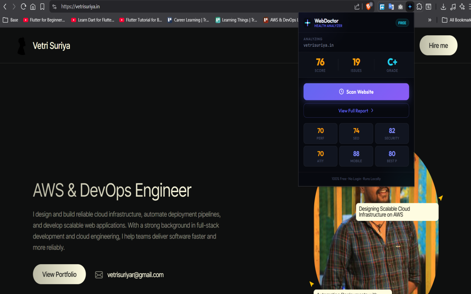The image size is (471, 294).
Task: Click the analyzed domain vetrisuriya.in in popup
Action: click(x=319, y=45)
